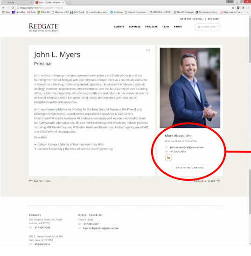Go to previous profile Ralph F. Cox
Screen dimensions: 251x256
coord(40,181)
